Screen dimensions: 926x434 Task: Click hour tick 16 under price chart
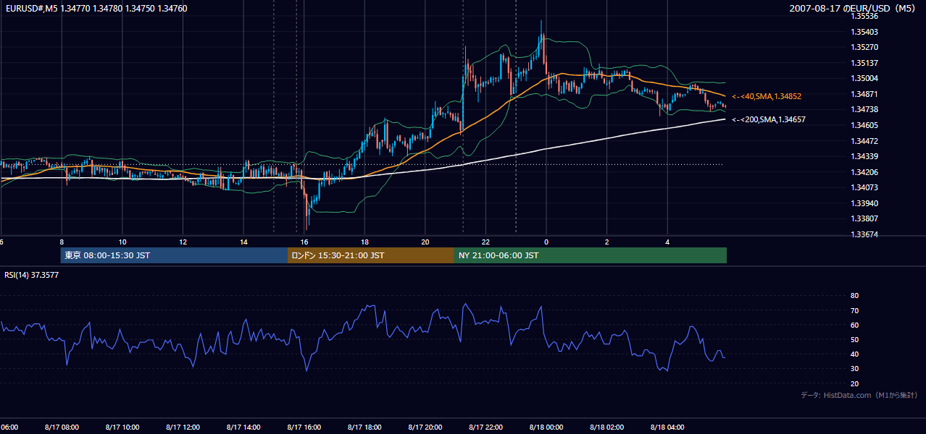tap(304, 242)
